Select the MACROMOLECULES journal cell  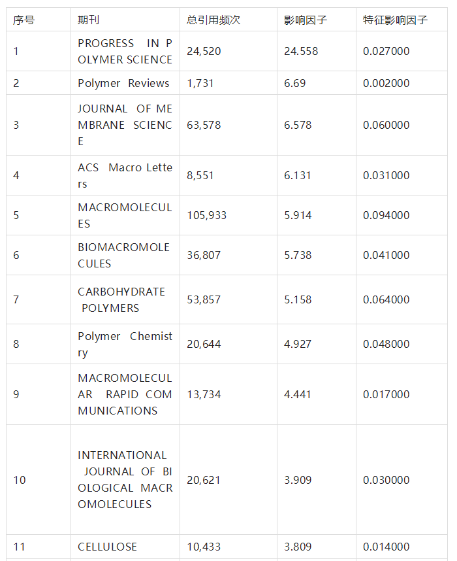[125, 215]
